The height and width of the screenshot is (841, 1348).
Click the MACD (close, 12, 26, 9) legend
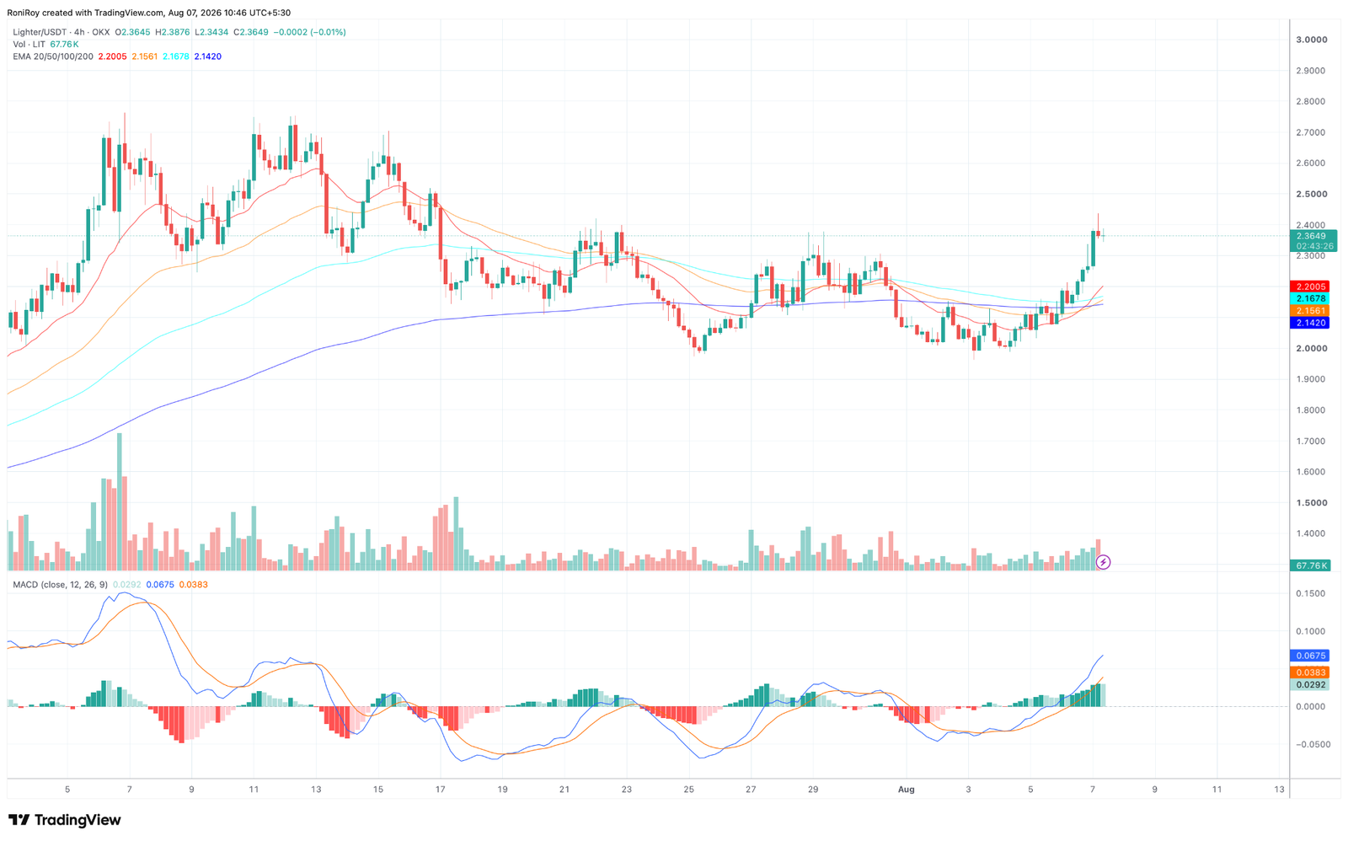(x=60, y=585)
